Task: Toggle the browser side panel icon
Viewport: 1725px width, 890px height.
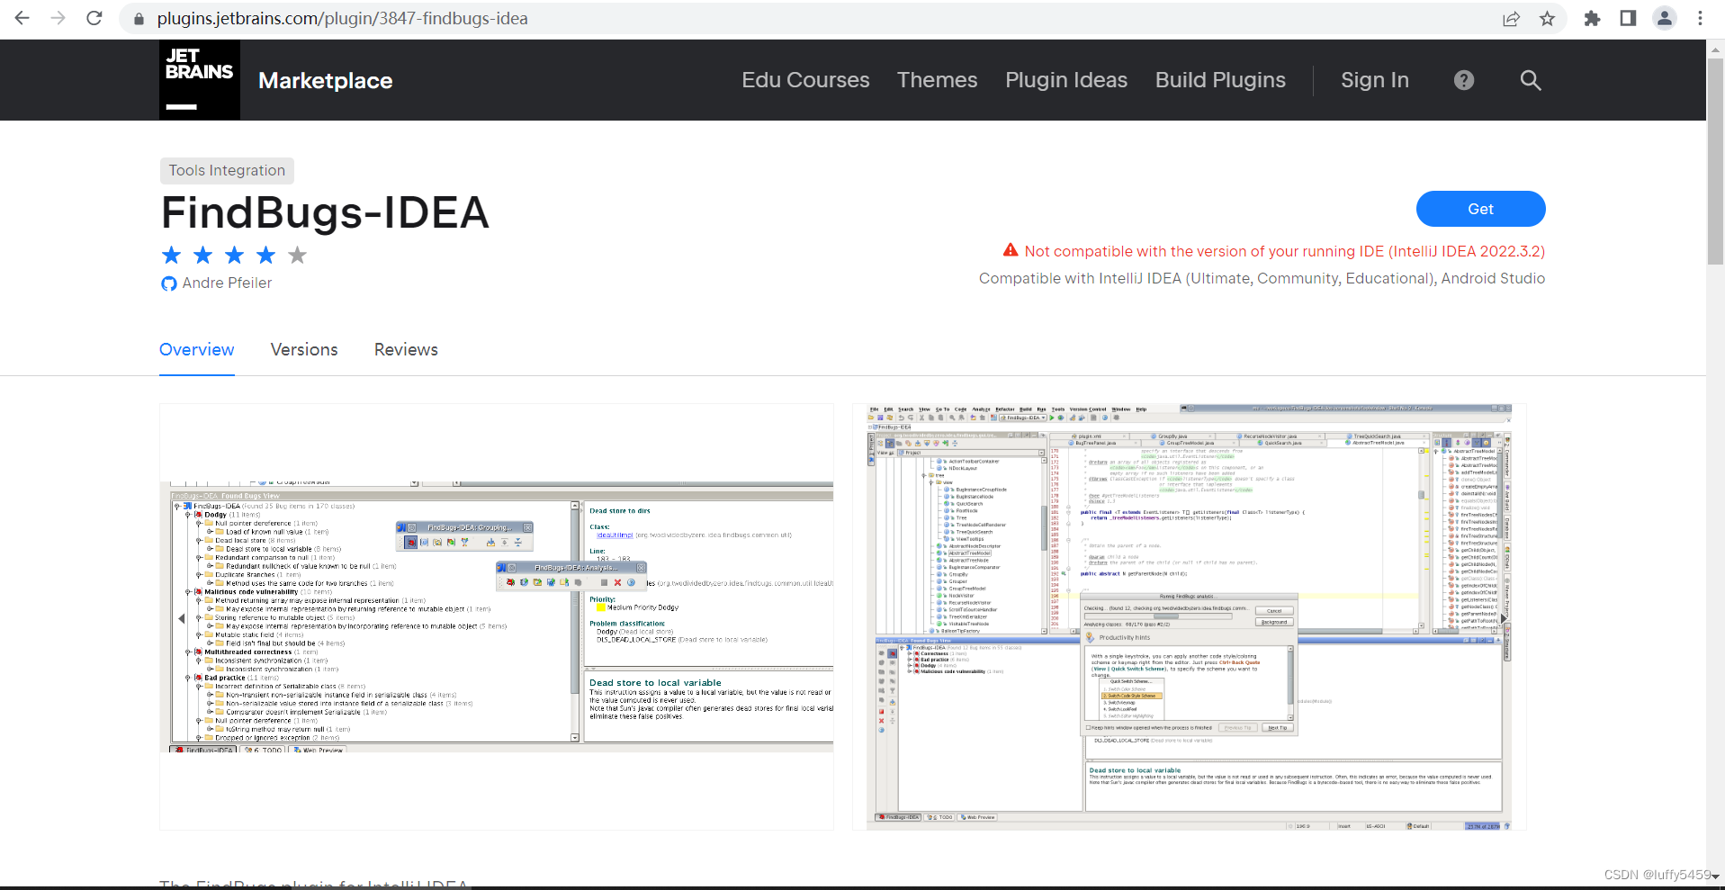Action: coord(1628,18)
